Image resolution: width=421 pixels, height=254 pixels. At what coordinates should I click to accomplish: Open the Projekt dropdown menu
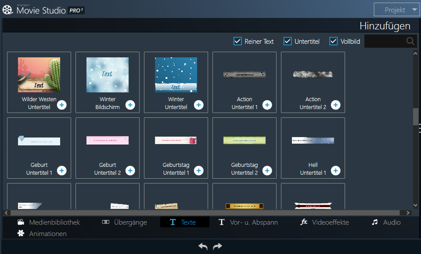397,10
